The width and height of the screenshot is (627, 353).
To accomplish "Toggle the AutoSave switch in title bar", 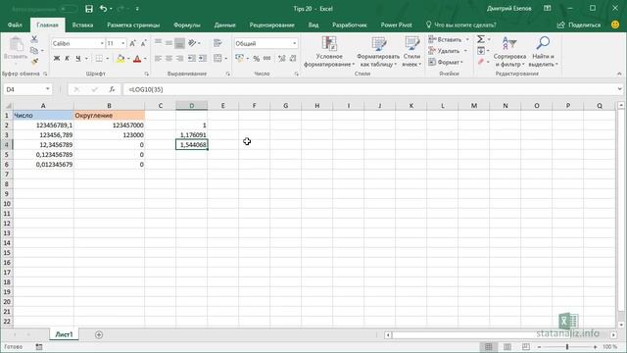I will (x=68, y=9).
